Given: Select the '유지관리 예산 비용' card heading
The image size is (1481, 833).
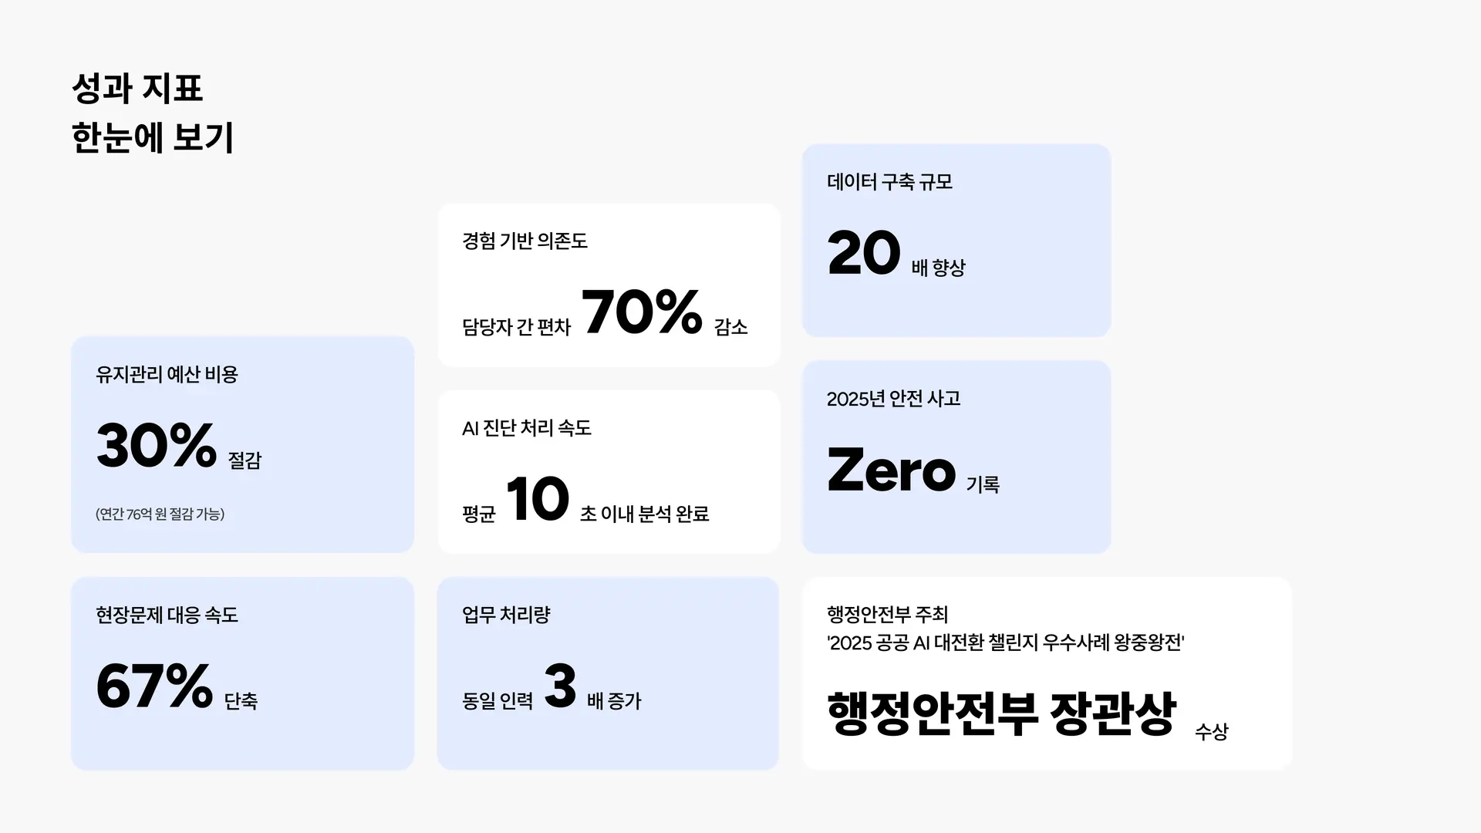Looking at the screenshot, I should (167, 375).
